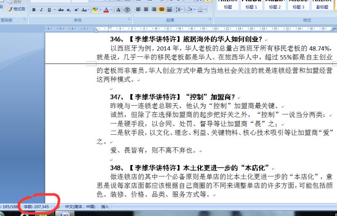Expand the borders dropdown arrow
The width and height of the screenshot is (337, 216).
click(205, 9)
